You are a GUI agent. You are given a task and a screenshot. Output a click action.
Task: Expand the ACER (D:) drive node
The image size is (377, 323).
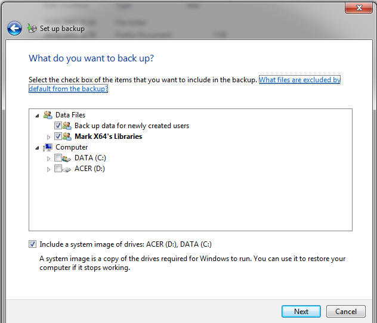(49, 169)
